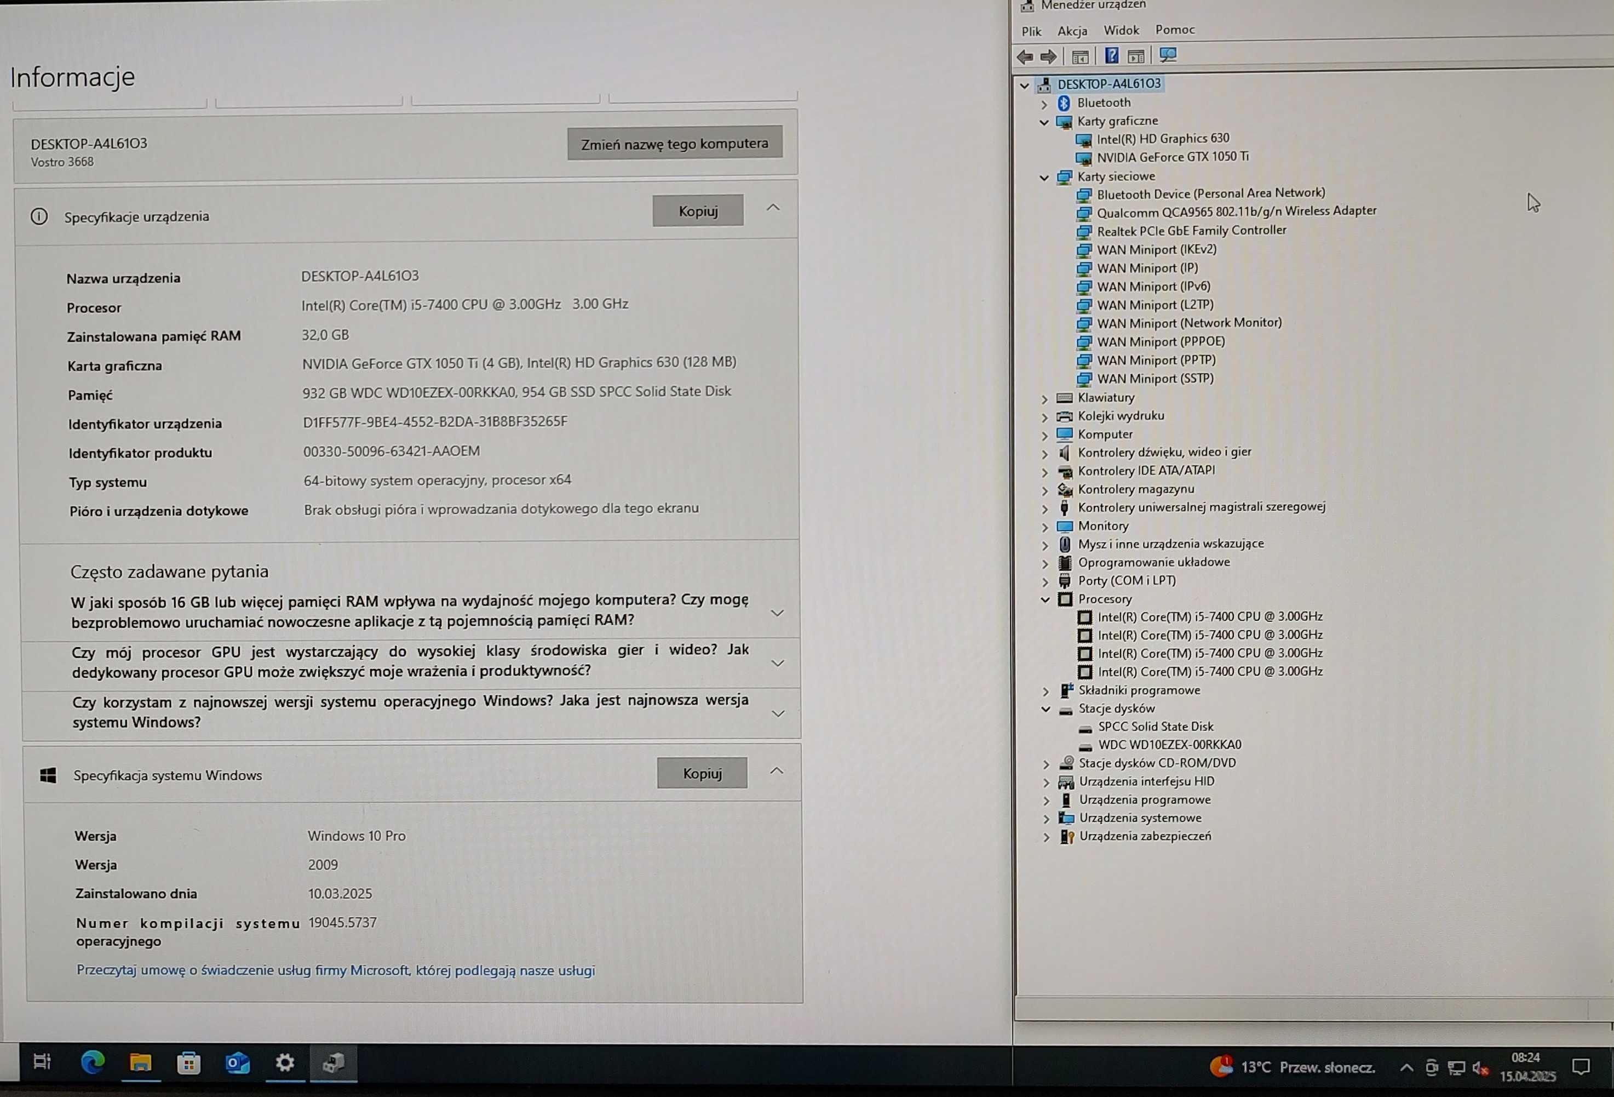
Task: Expand the 16 GB RAM FAQ question
Action: coord(777,614)
